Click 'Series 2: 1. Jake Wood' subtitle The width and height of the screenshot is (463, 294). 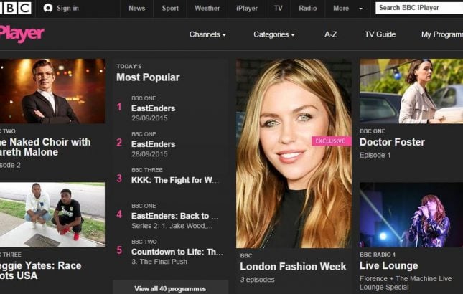172,226
